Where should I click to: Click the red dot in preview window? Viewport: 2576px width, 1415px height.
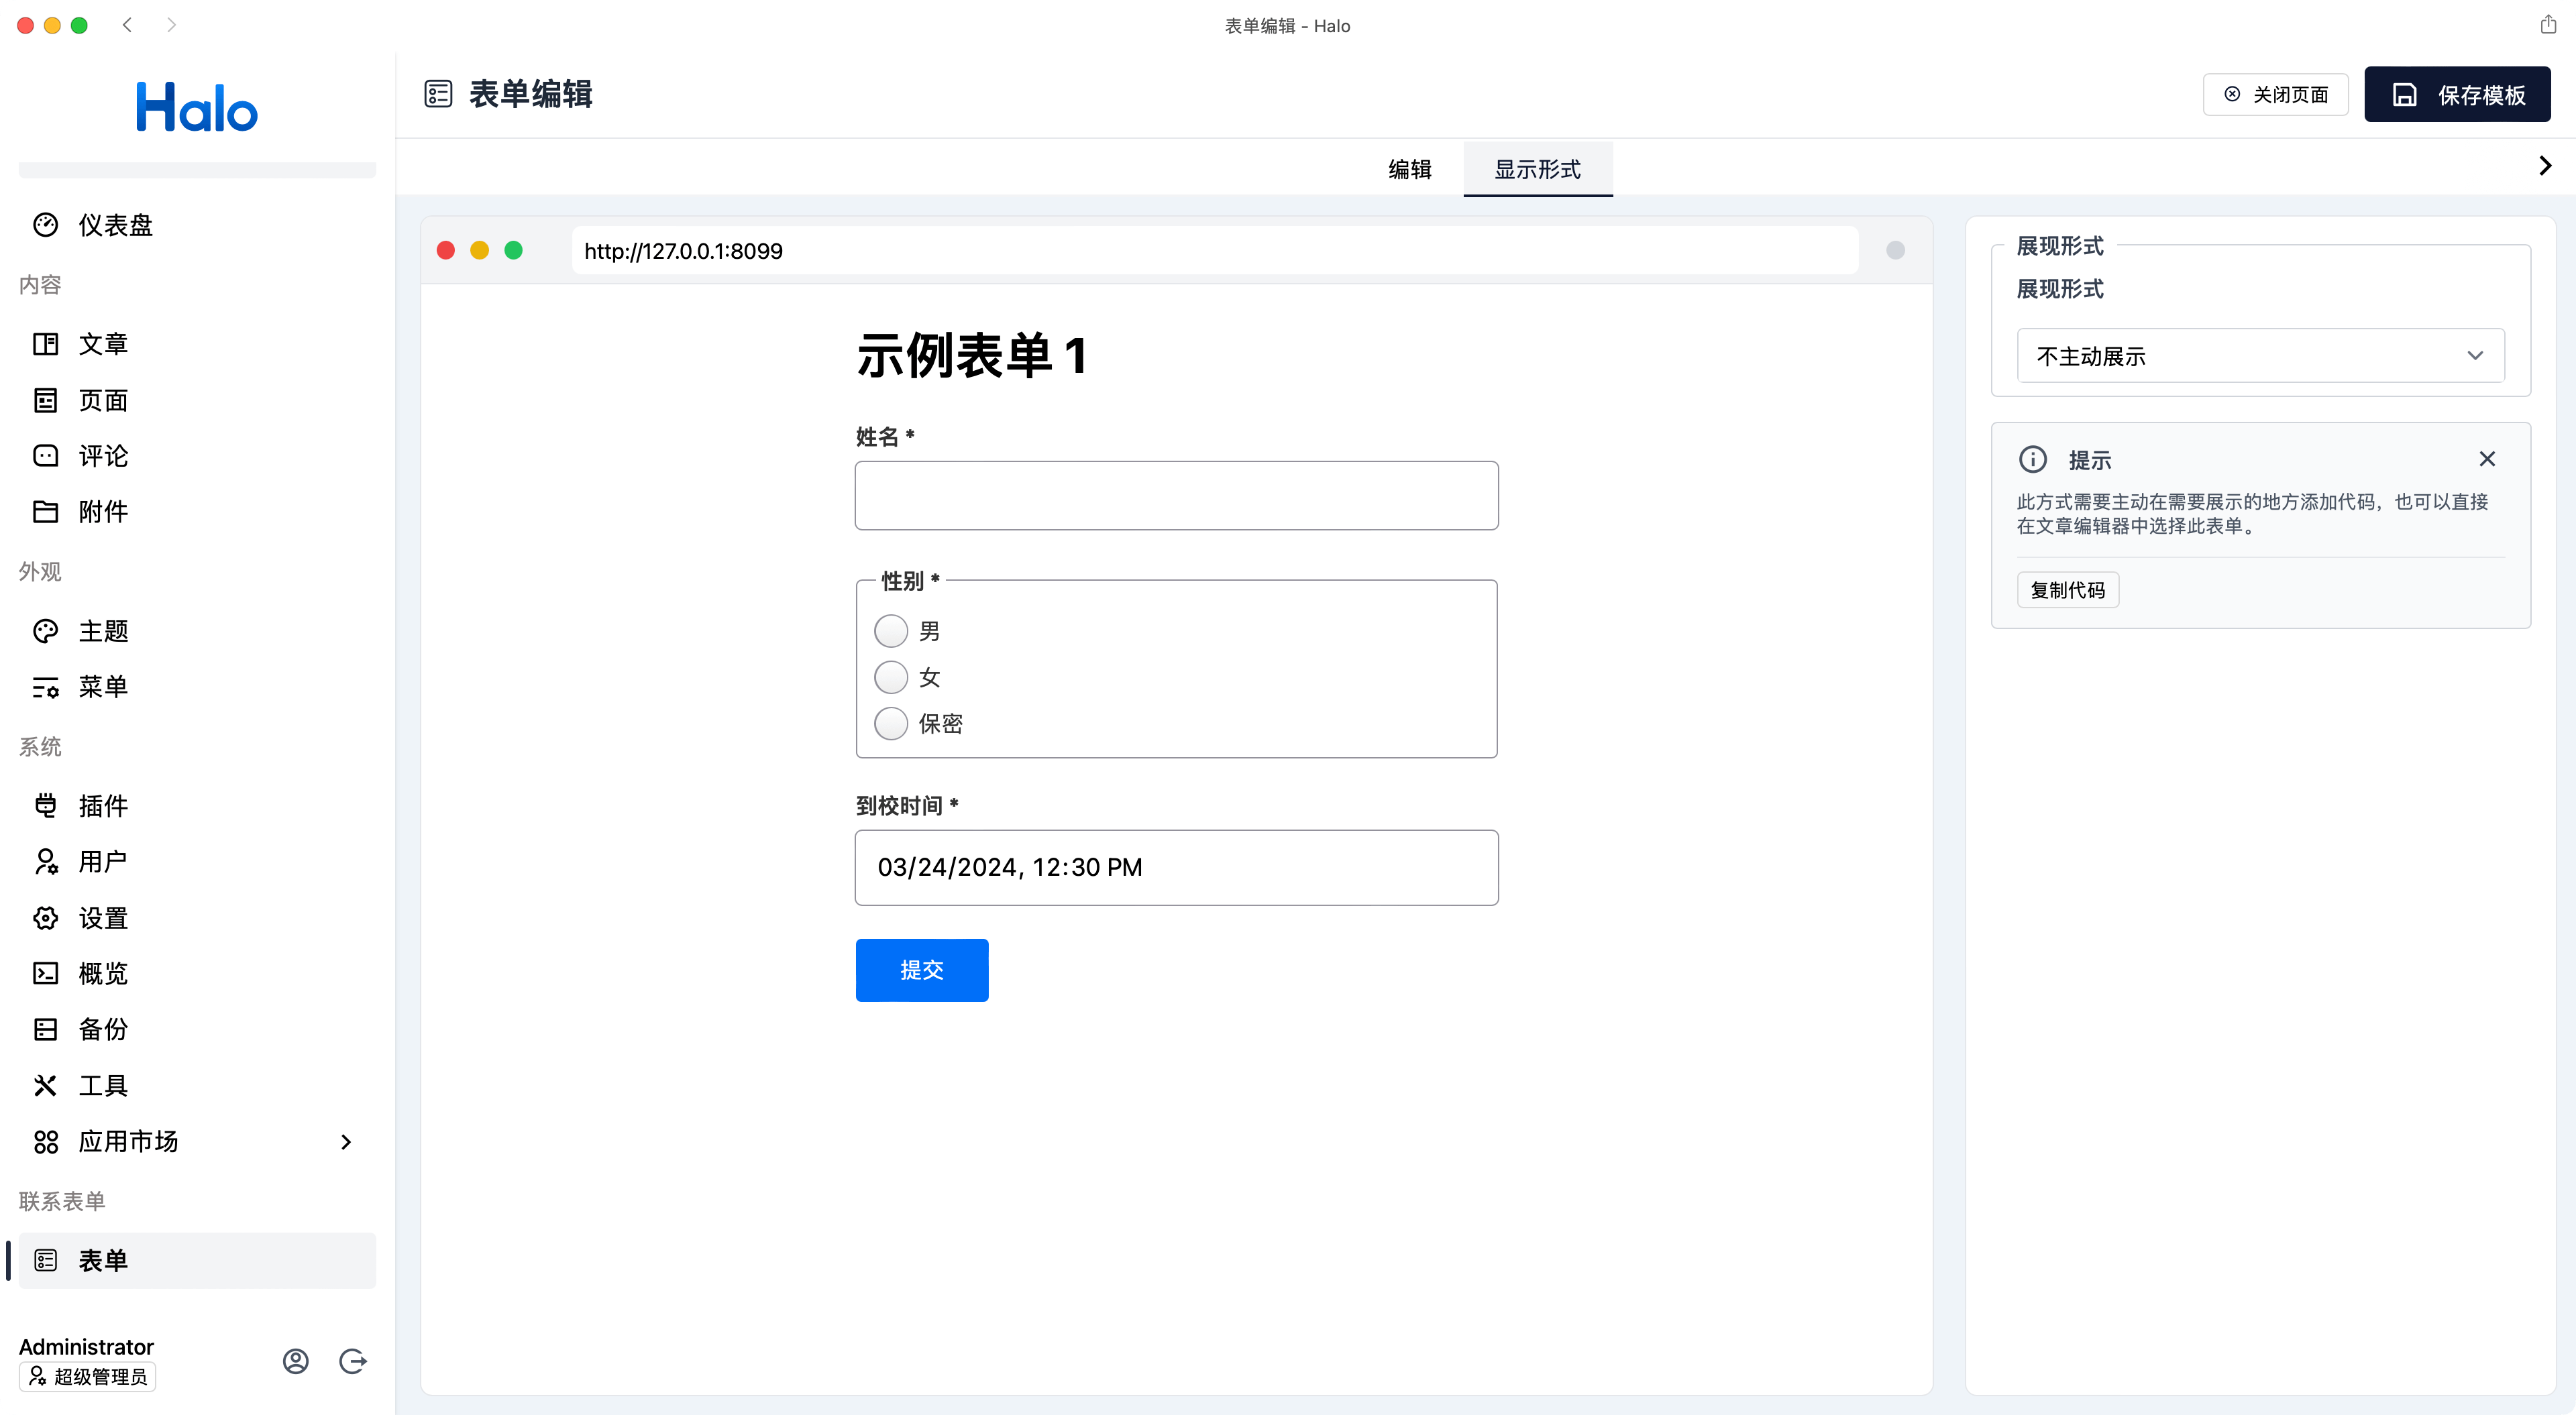[446, 250]
